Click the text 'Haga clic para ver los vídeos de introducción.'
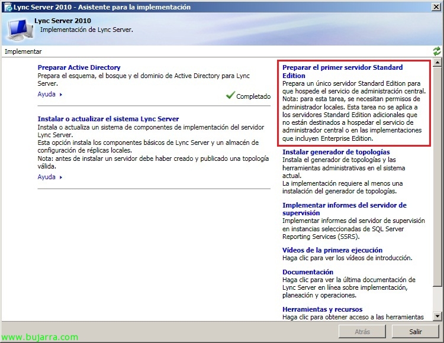Image resolution: width=444 pixels, height=343 pixels. coord(347,258)
